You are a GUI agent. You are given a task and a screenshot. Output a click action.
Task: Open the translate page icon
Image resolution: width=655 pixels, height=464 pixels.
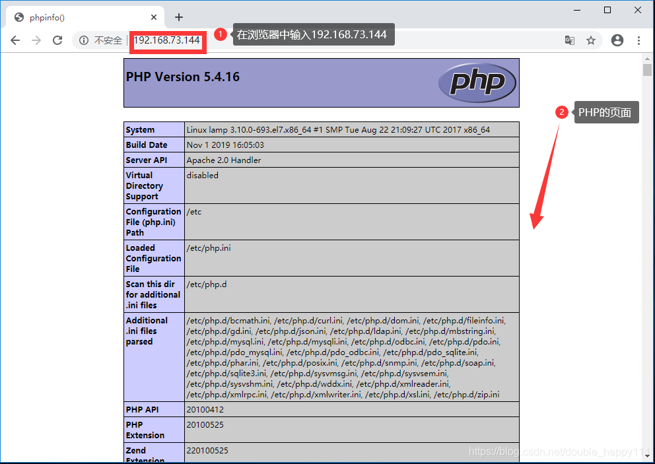click(569, 40)
